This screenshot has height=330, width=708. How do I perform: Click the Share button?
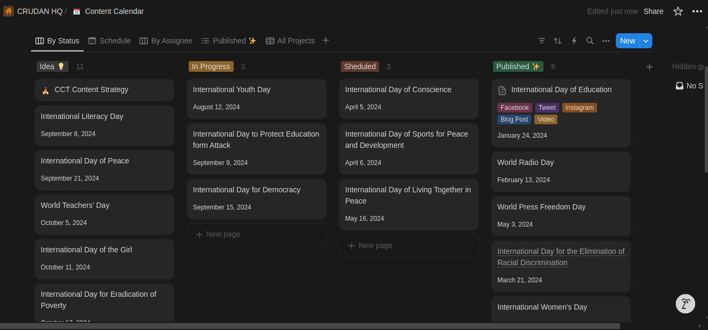coord(653,11)
